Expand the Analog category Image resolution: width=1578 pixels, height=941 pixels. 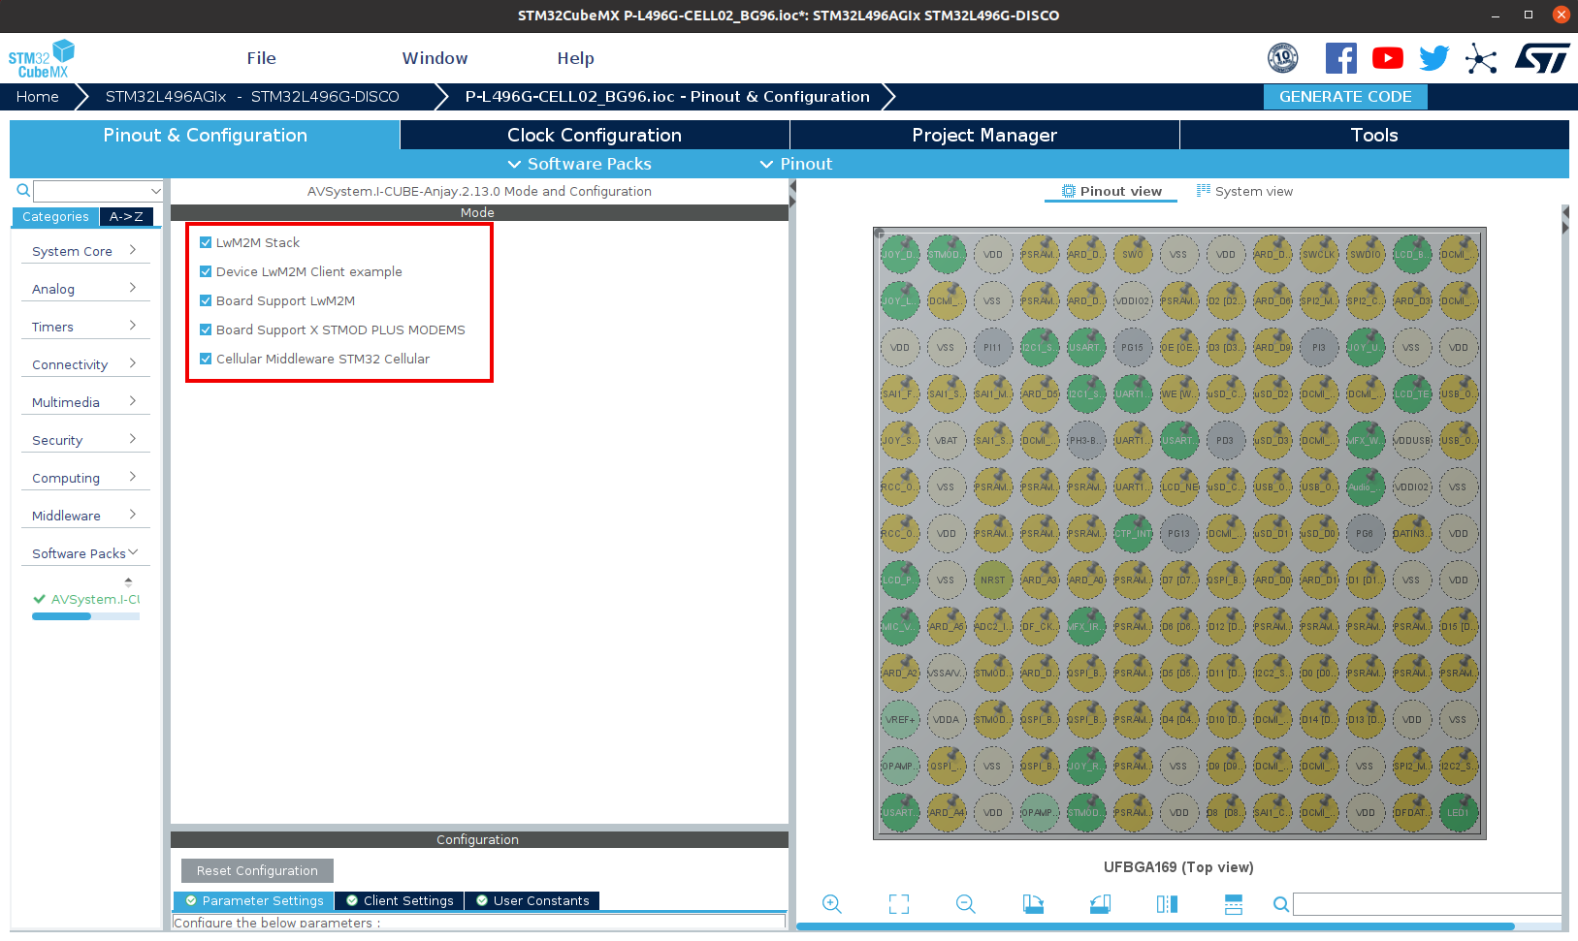85,289
